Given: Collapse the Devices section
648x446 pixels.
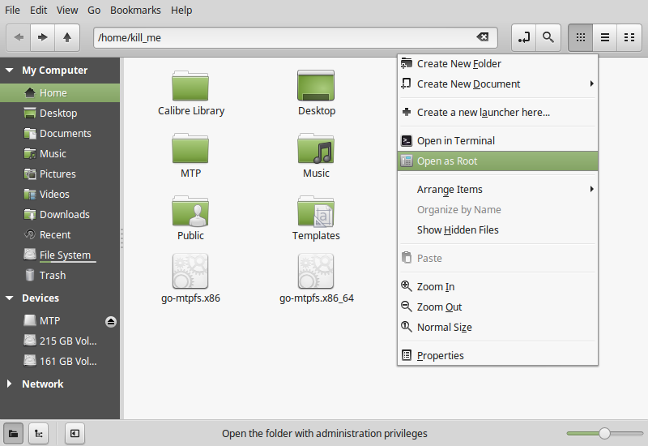Looking at the screenshot, I should (10, 298).
